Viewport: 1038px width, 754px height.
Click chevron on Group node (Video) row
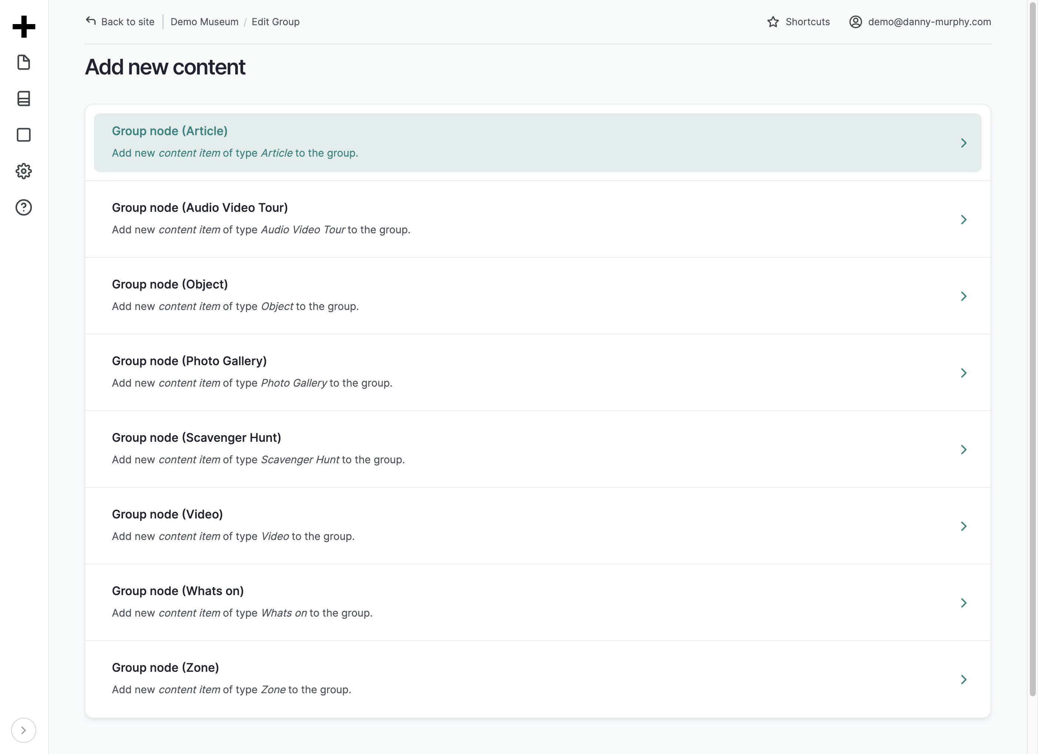964,526
